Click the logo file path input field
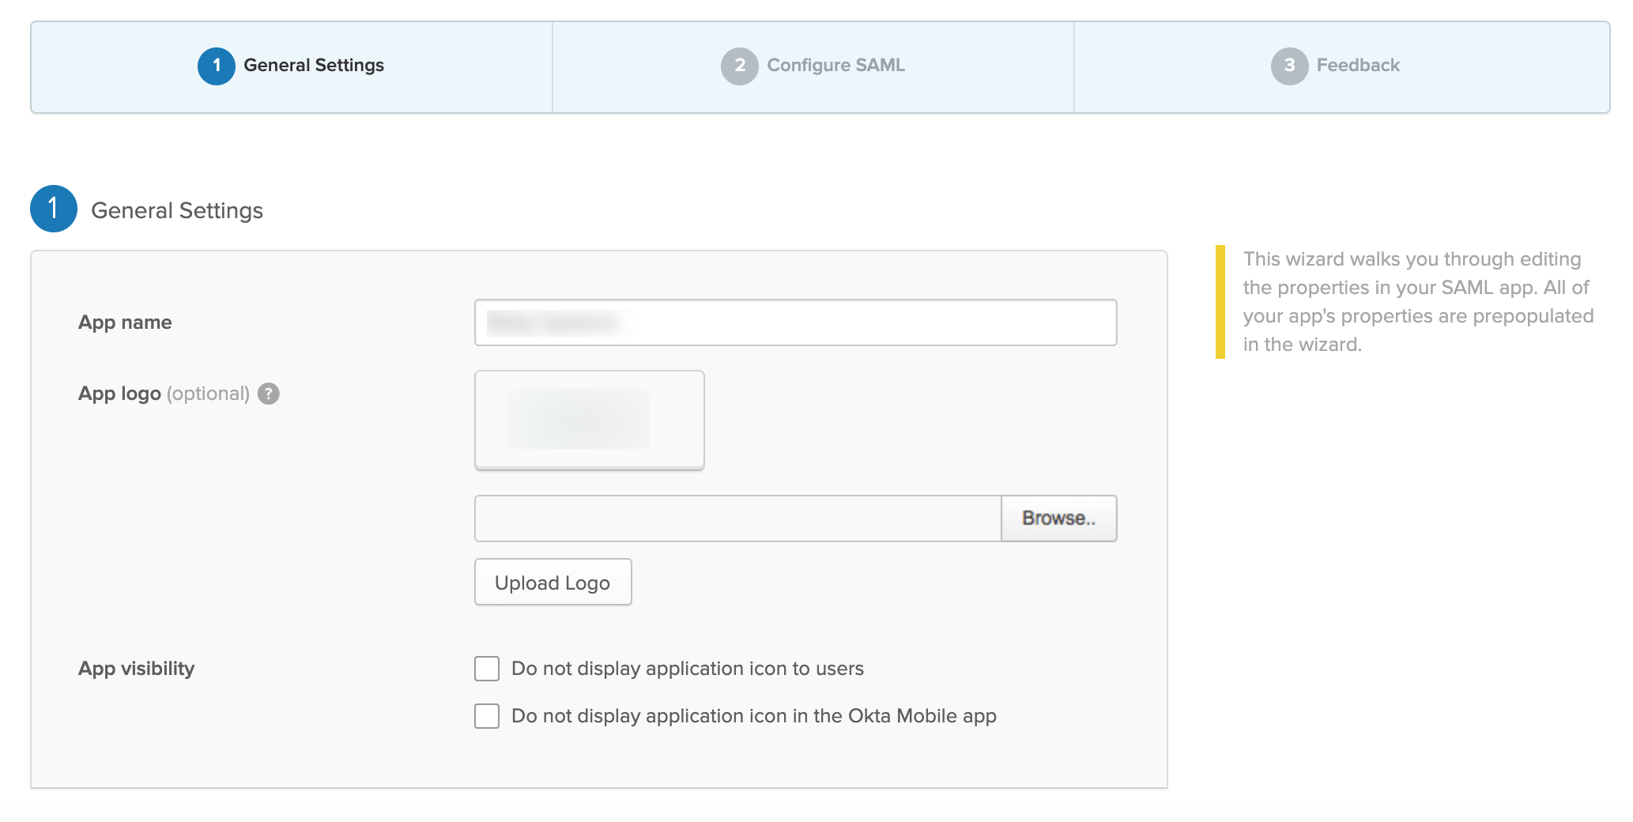The image size is (1633, 822). point(737,518)
